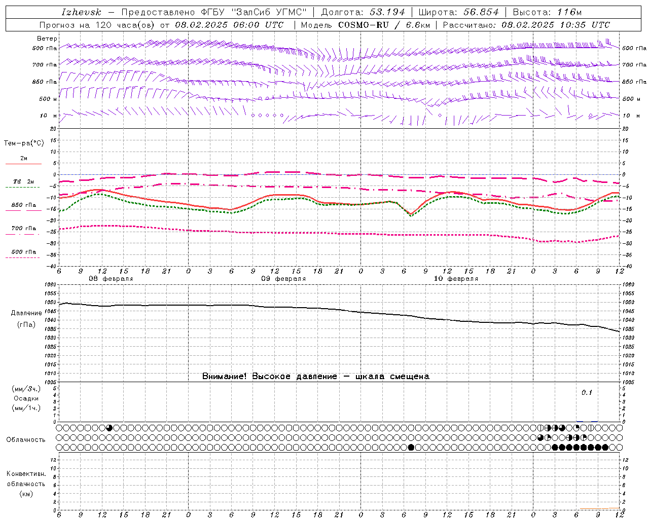Click the Давление pressure chart label
The height and width of the screenshot is (519, 649).
pyautogui.click(x=26, y=313)
